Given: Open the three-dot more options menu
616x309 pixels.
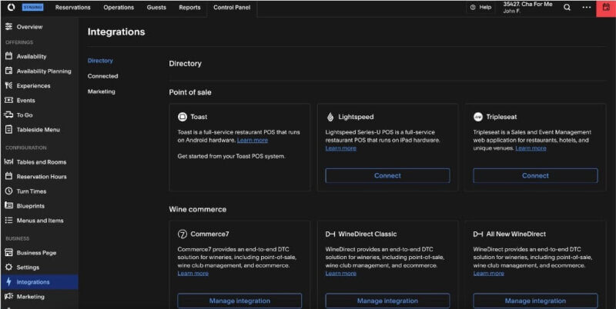Looking at the screenshot, I should tap(587, 7).
